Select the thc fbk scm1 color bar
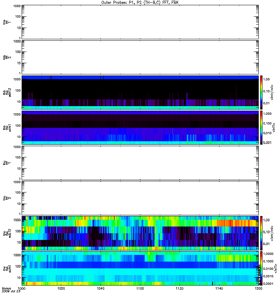This screenshot has height=299, width=280. point(261,268)
